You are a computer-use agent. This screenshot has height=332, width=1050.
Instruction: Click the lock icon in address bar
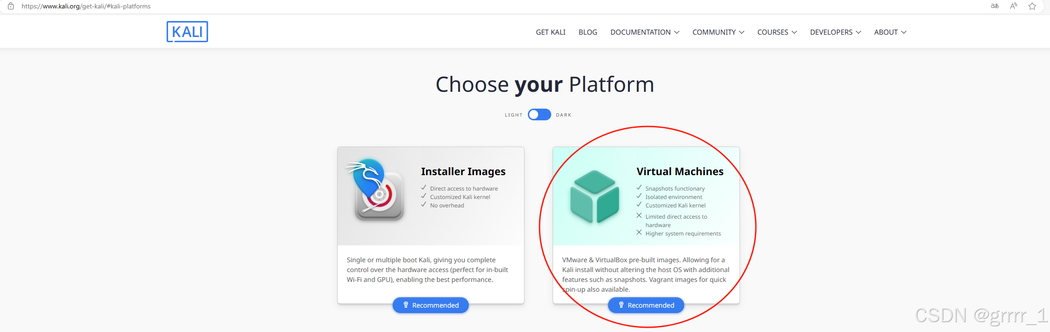[11, 6]
